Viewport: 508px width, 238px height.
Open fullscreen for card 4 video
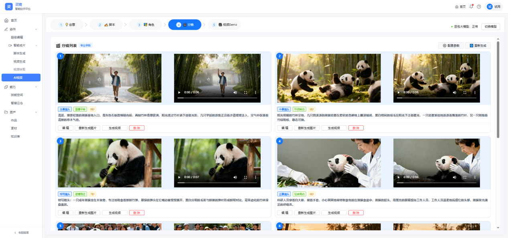tap(465, 177)
